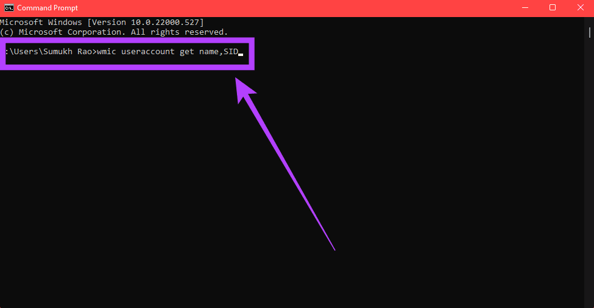The image size is (594, 308).
Task: Click the blinking cursor after SID
Action: [x=241, y=55]
